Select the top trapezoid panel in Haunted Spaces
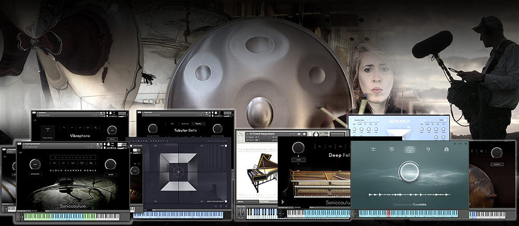519x226 pixels. (179, 158)
